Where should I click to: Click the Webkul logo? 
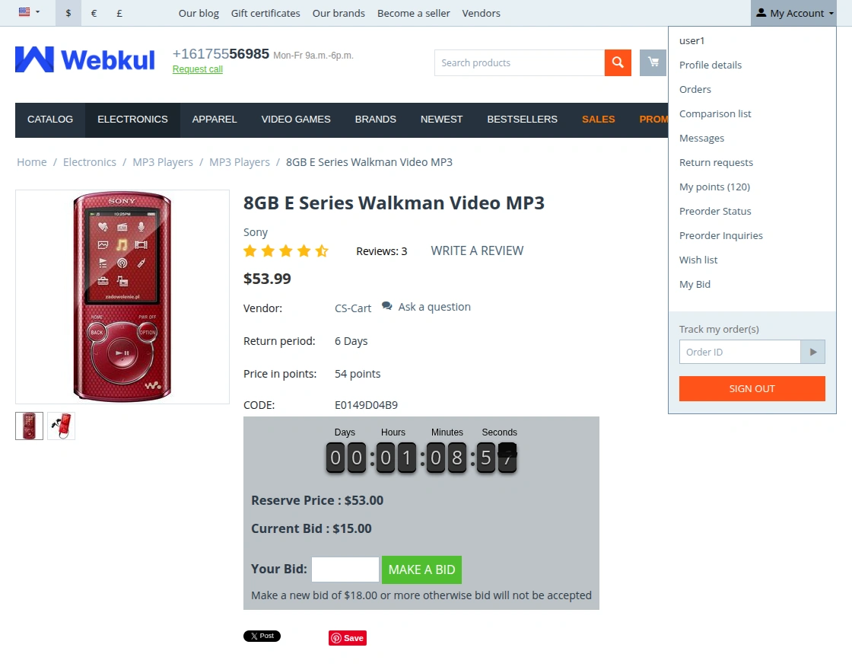(x=84, y=59)
